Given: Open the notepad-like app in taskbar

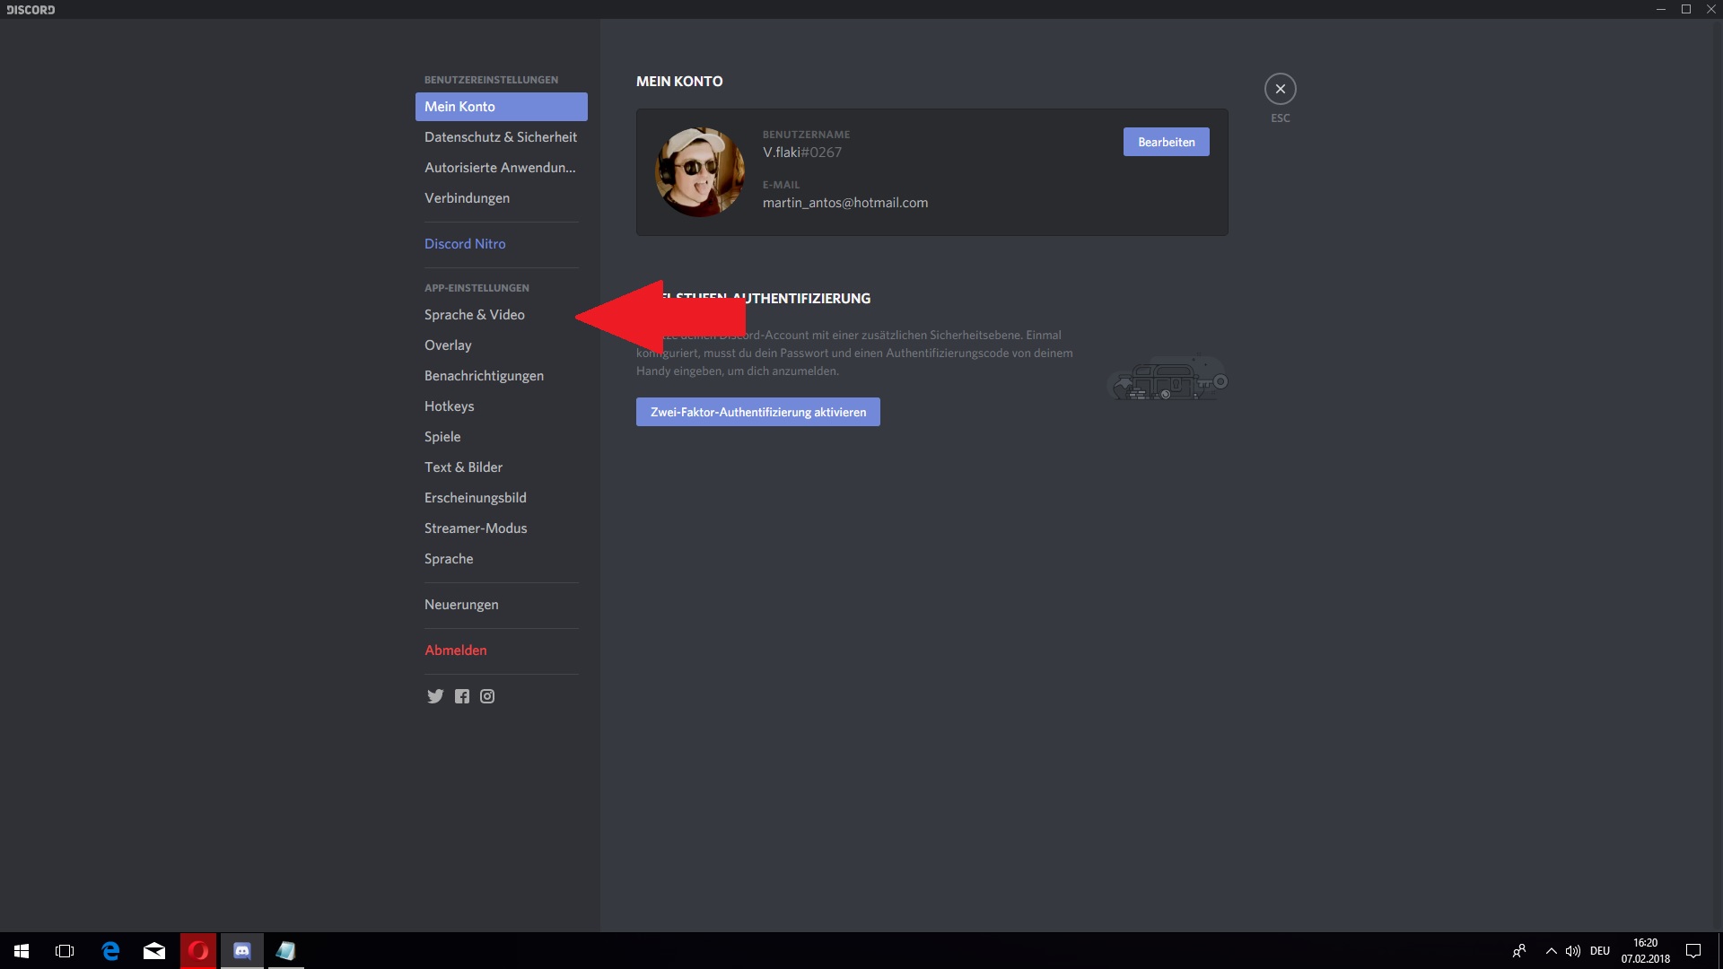Looking at the screenshot, I should coord(286,951).
